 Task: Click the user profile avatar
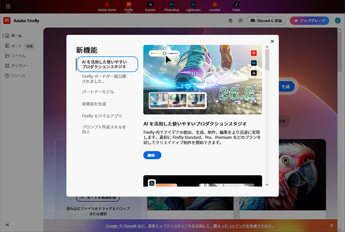337,21
